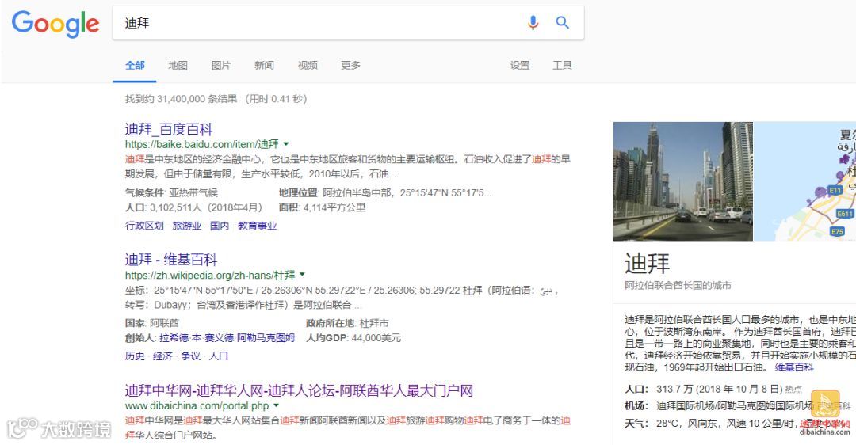Screen dimensions: 856x445
Task: Open 行政区划 sublink under Baidu result
Action: [x=144, y=226]
